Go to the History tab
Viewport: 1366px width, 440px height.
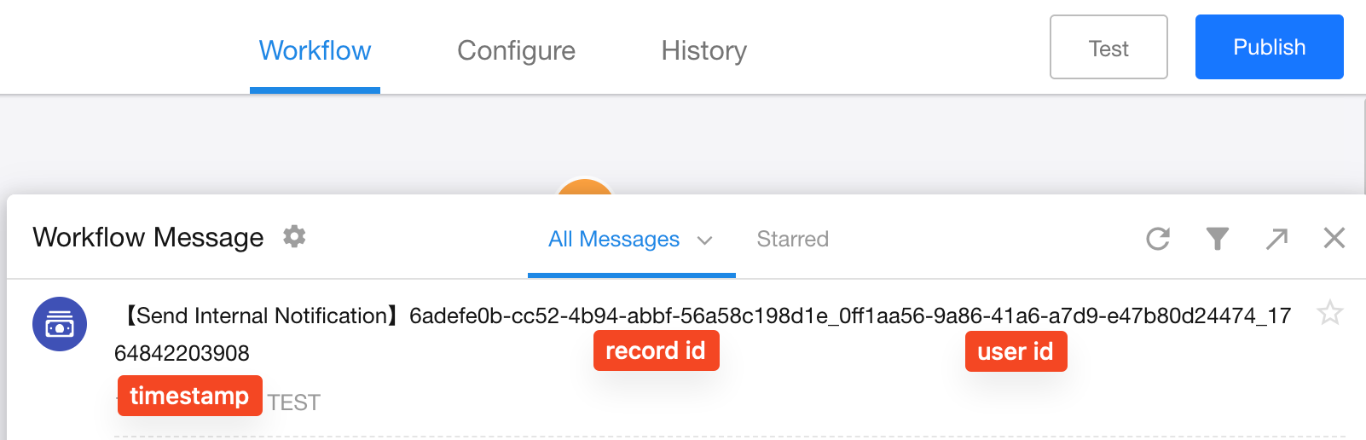pos(703,50)
